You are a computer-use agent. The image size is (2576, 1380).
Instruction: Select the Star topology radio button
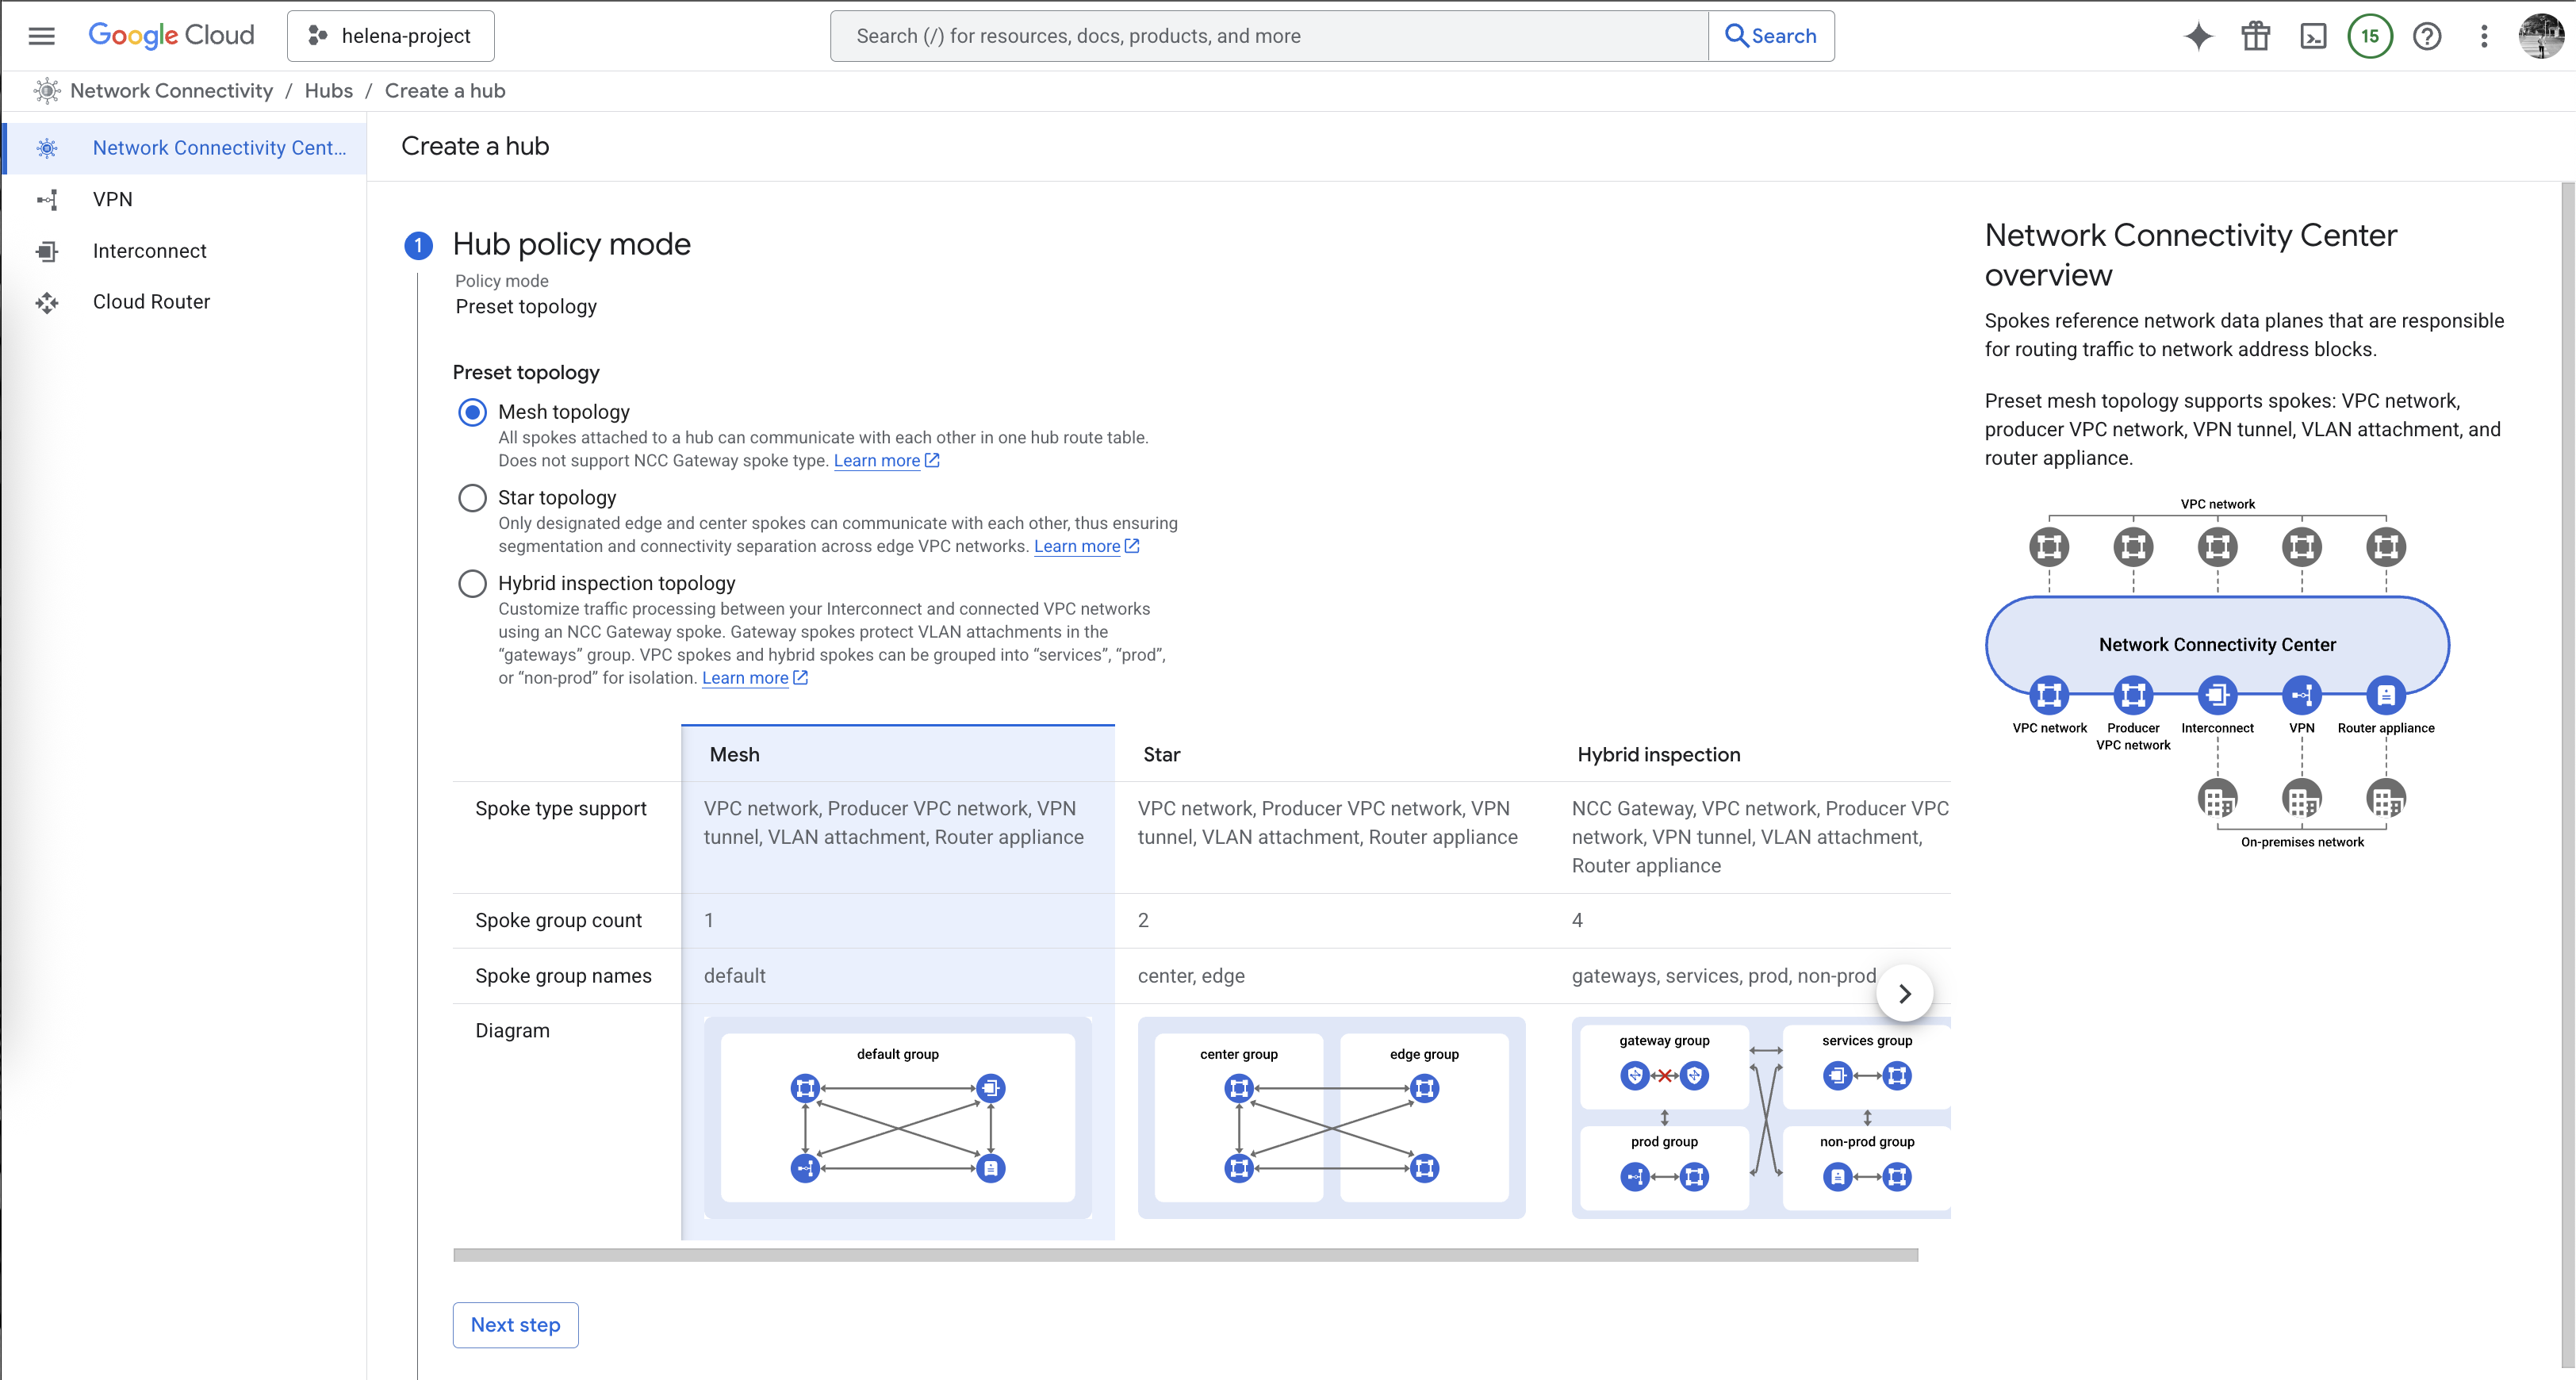coord(472,498)
